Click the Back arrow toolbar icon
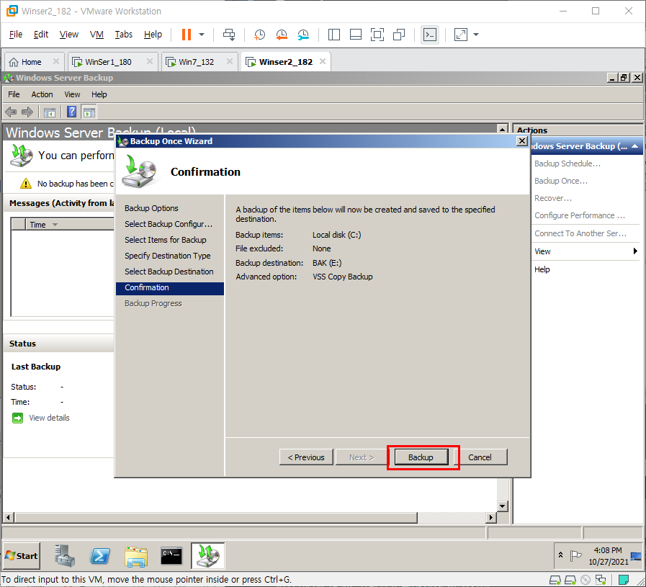This screenshot has height=587, width=646. point(11,112)
